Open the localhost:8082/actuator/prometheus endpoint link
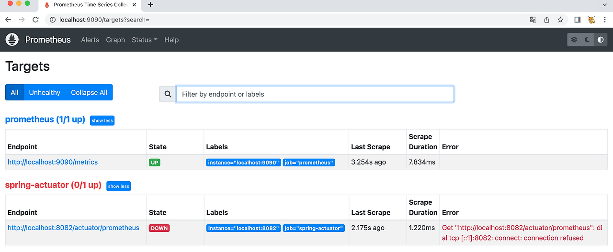613x252 pixels. coord(73,228)
